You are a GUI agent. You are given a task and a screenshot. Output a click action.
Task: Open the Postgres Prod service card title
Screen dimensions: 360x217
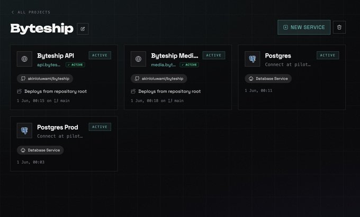(57, 127)
